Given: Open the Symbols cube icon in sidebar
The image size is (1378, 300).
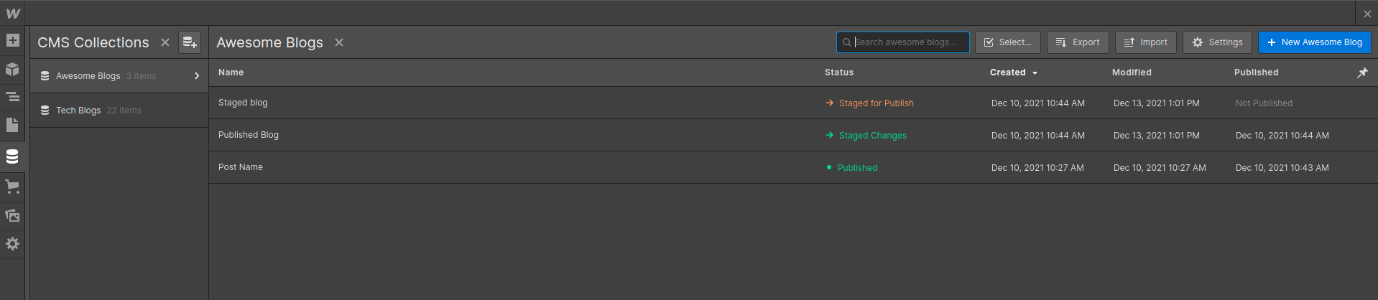Looking at the screenshot, I should [x=12, y=69].
